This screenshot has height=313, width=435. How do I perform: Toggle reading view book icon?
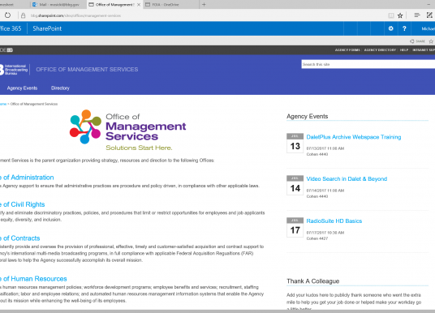[391, 15]
